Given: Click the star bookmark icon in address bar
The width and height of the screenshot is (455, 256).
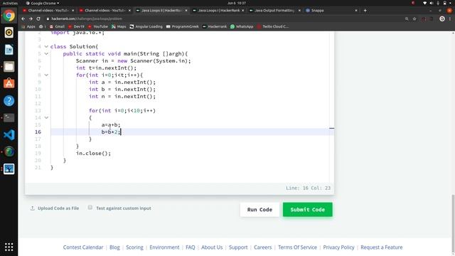Looking at the screenshot, I should pos(414,18).
